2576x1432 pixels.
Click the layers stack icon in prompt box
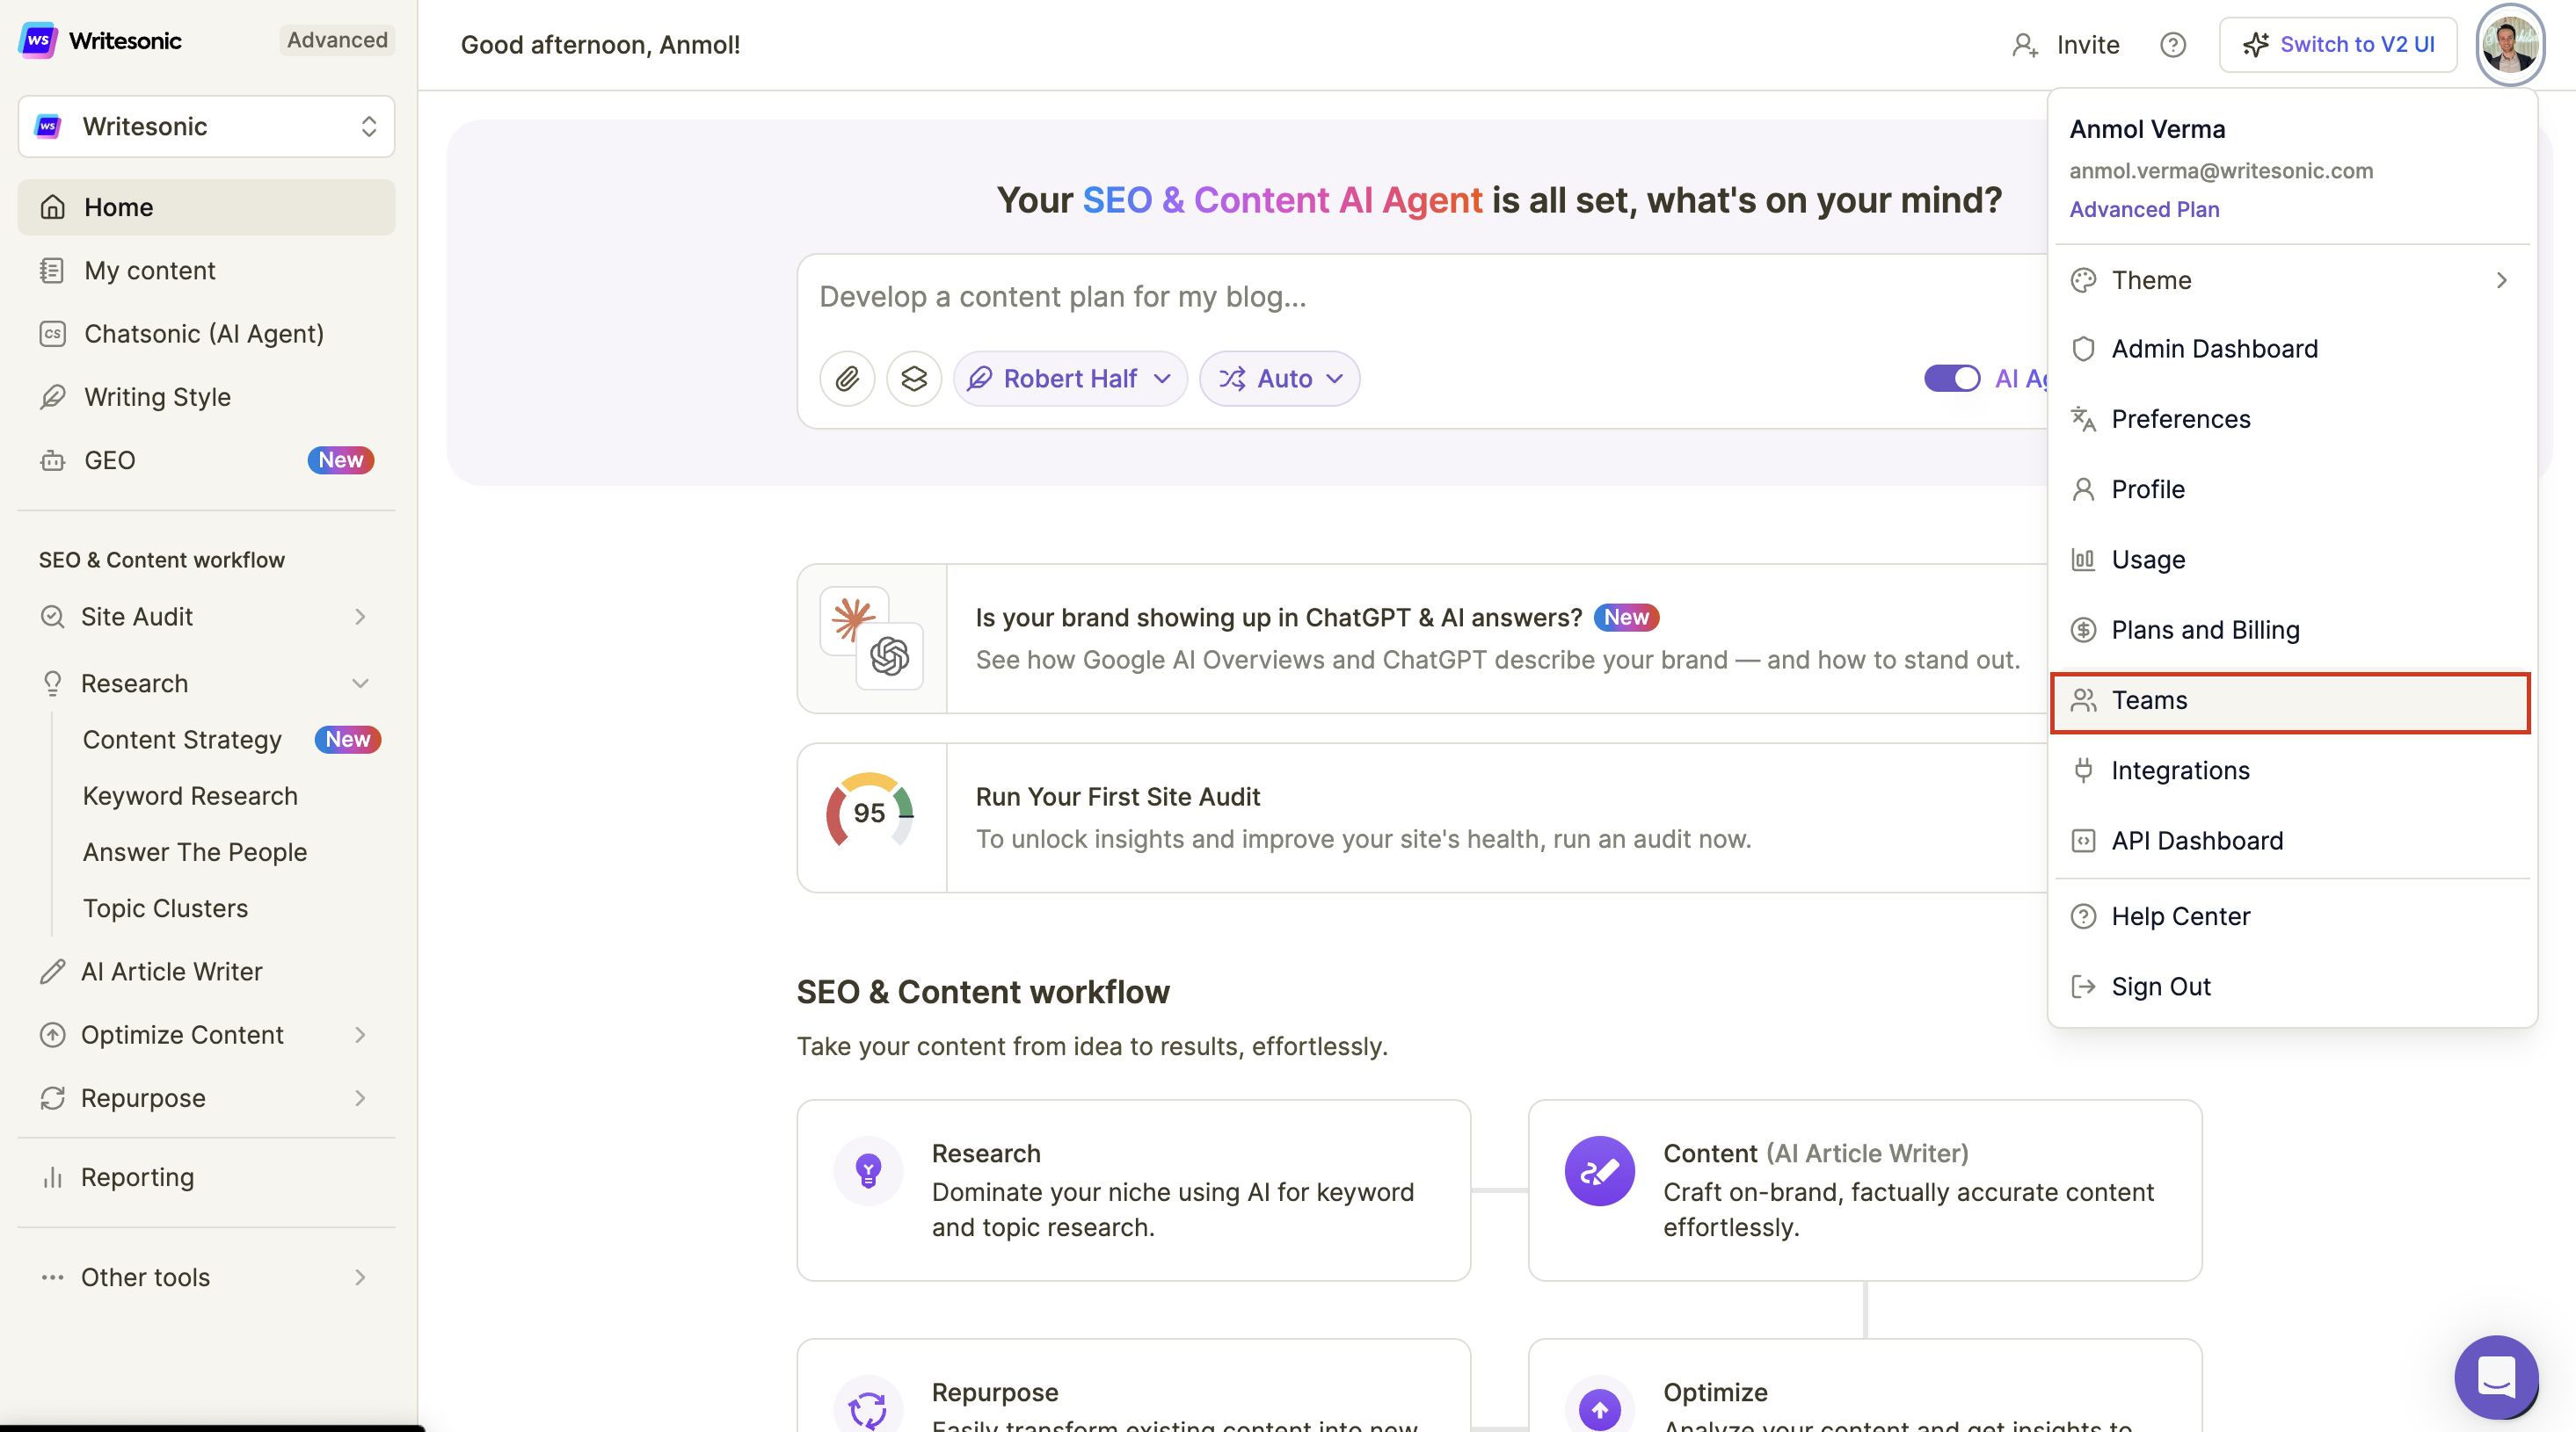pyautogui.click(x=914, y=379)
